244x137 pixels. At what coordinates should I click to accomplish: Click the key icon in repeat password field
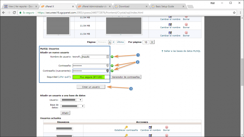107,71
